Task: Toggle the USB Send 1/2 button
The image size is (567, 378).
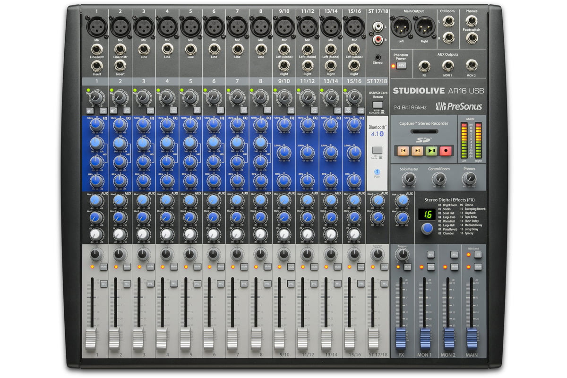Action: 478,254
